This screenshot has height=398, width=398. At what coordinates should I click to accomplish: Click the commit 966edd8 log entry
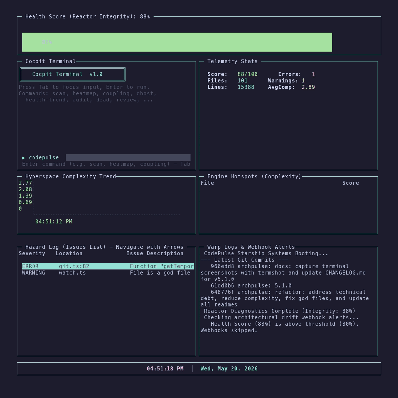283,273
